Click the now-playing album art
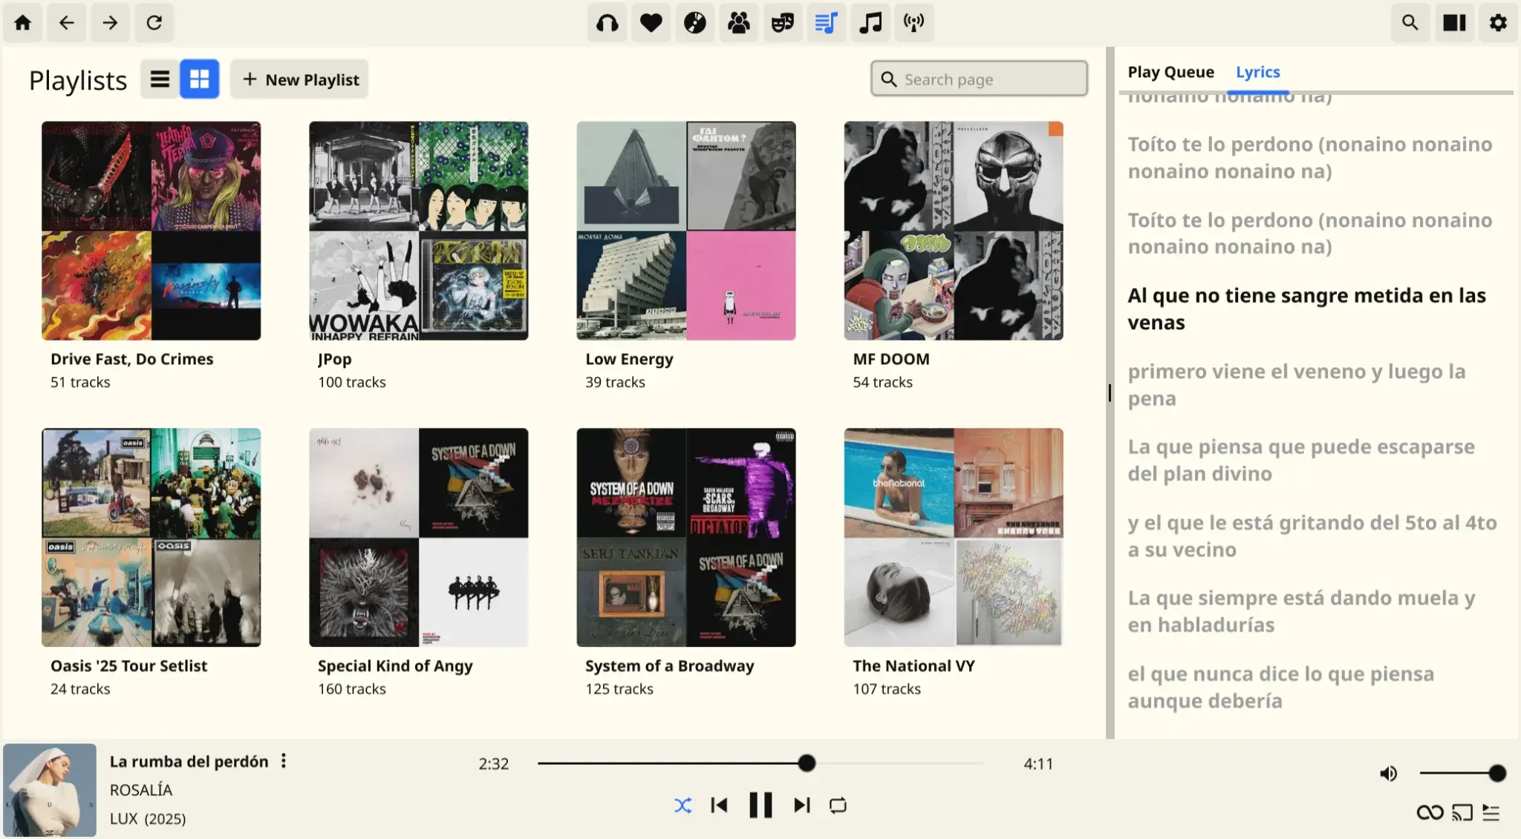This screenshot has width=1521, height=839. 50,790
